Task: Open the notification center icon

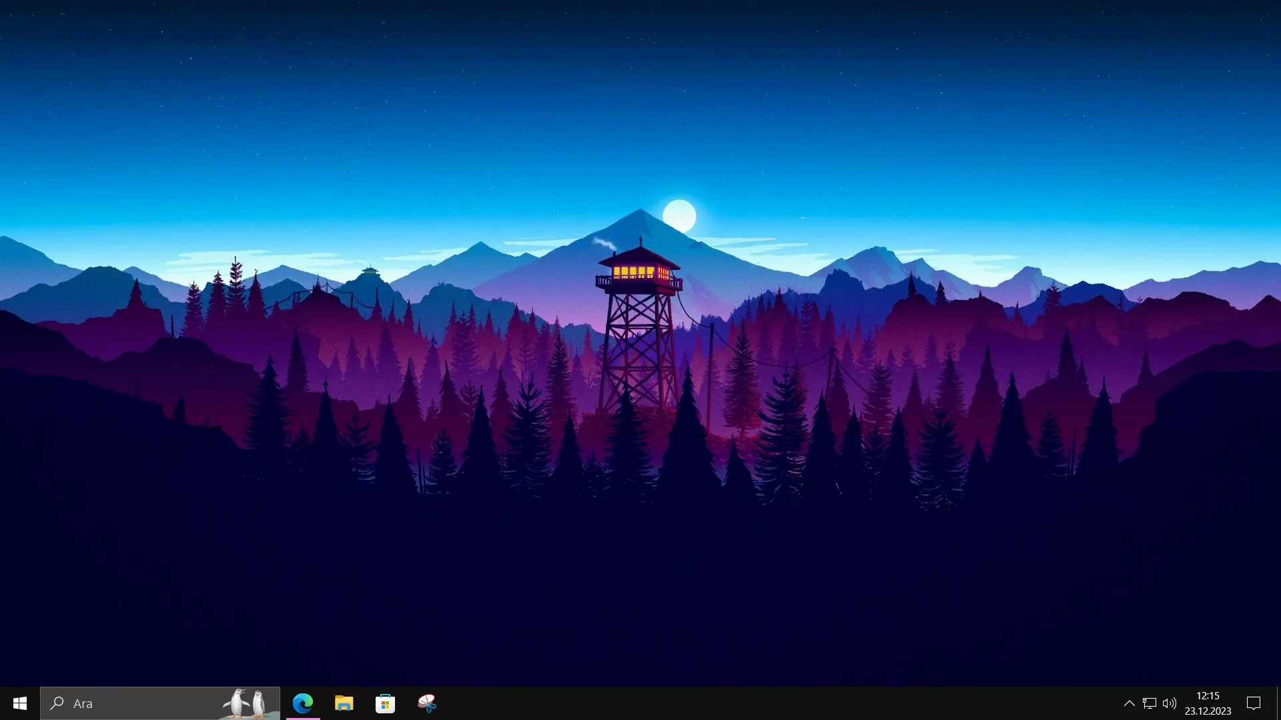Action: (x=1254, y=703)
